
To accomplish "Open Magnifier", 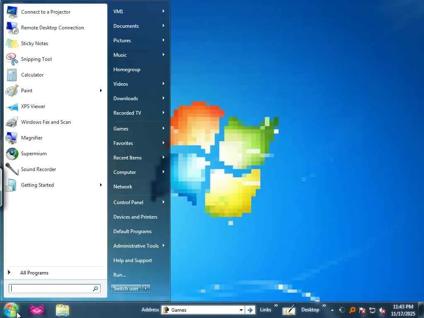I will coord(55,137).
